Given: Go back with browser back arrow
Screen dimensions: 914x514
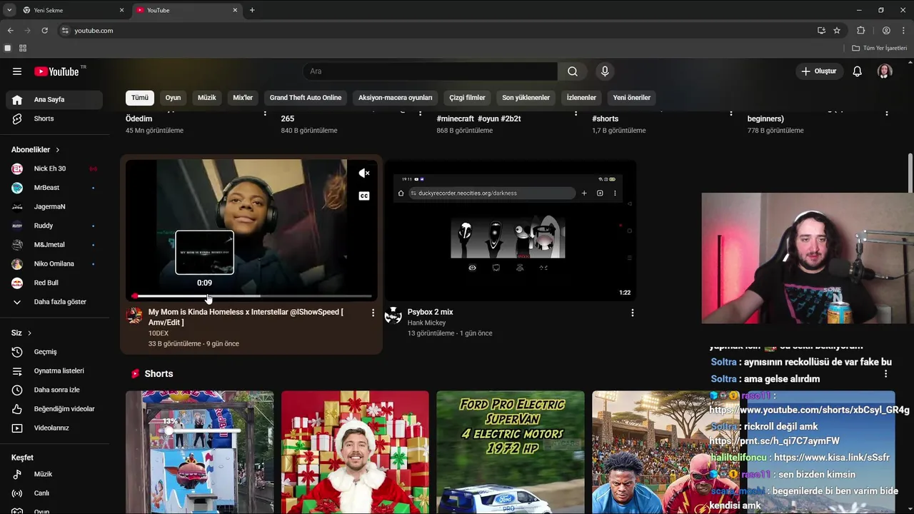Looking at the screenshot, I should [10, 31].
